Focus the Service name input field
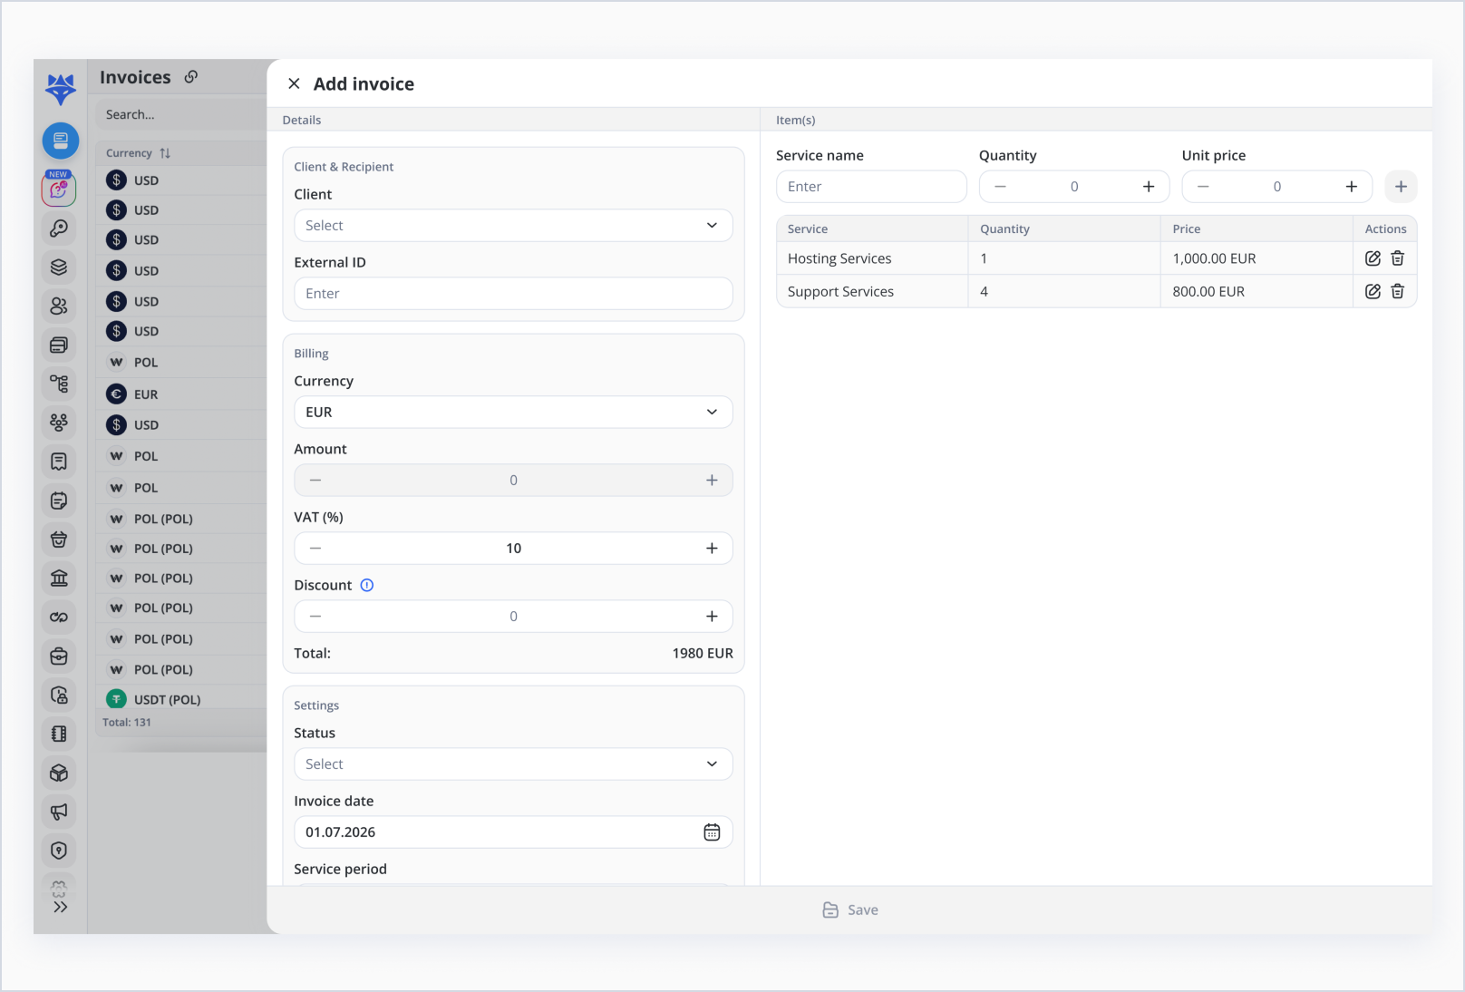Viewport: 1465px width, 992px height. point(871,187)
